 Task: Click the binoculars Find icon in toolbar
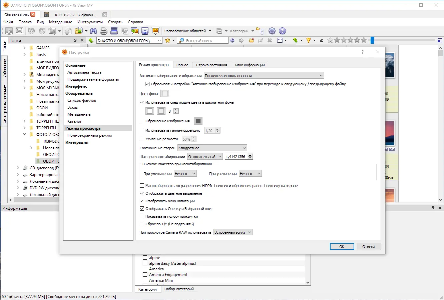93,31
